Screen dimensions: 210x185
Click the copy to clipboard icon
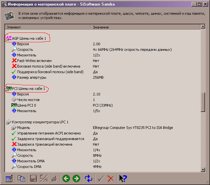tap(21, 178)
